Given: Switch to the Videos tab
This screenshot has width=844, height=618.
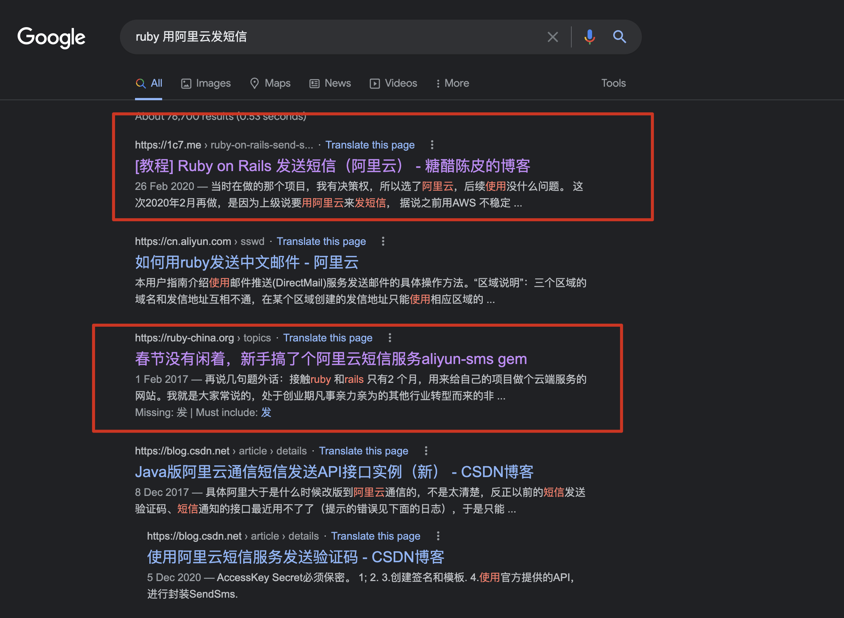Looking at the screenshot, I should [393, 83].
